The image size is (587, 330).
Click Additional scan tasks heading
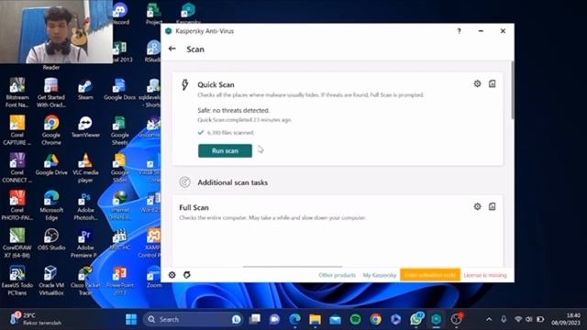click(232, 182)
